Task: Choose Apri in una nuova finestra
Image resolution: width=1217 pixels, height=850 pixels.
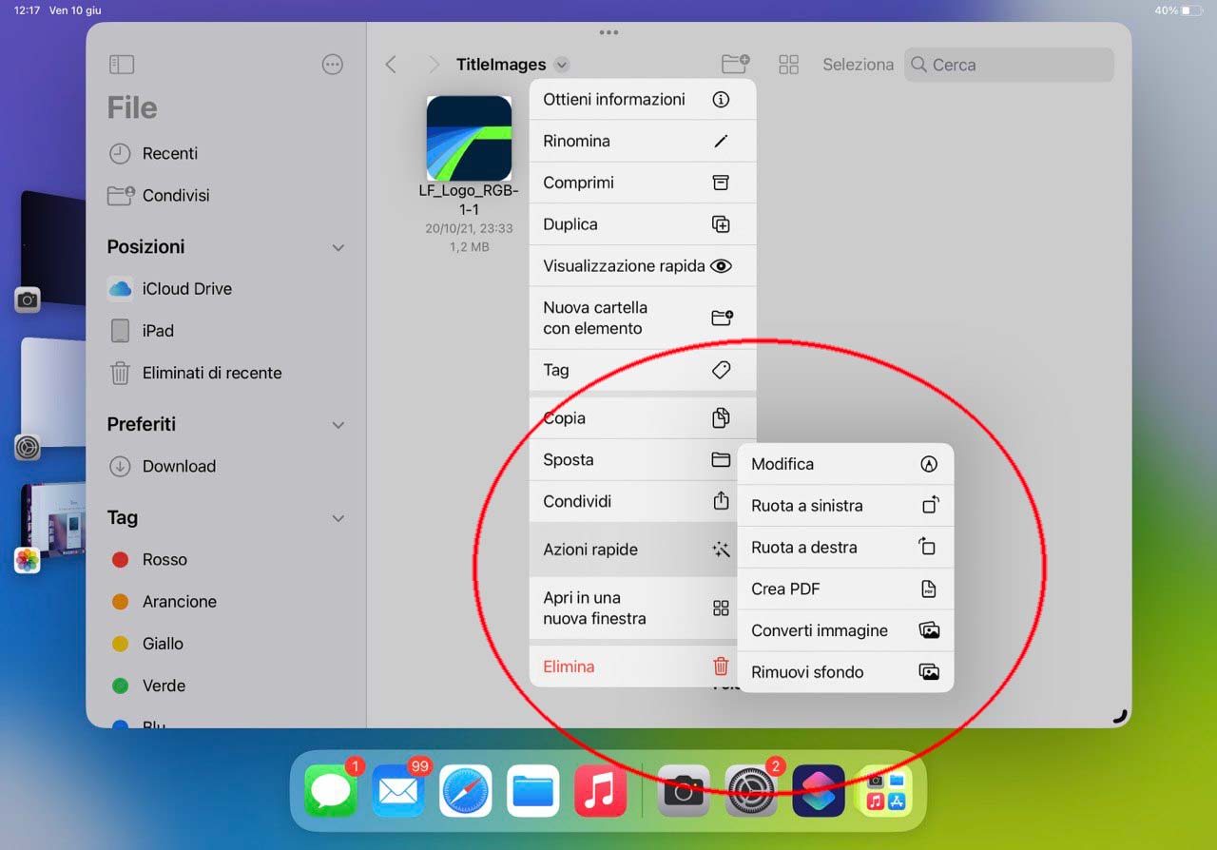Action: pos(634,608)
